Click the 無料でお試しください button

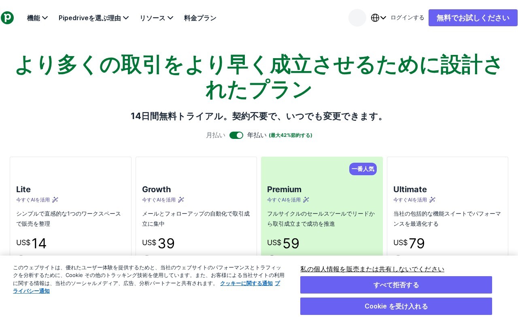pyautogui.click(x=473, y=18)
